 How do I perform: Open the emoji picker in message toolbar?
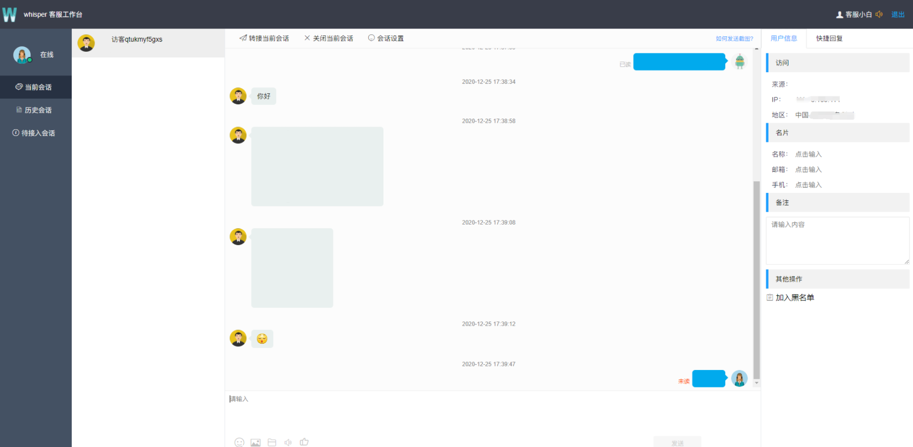pyautogui.click(x=239, y=442)
